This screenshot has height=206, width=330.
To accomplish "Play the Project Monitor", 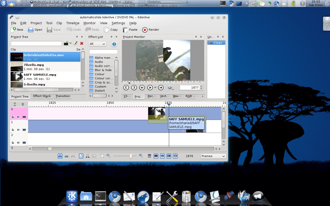I will [x=150, y=88].
